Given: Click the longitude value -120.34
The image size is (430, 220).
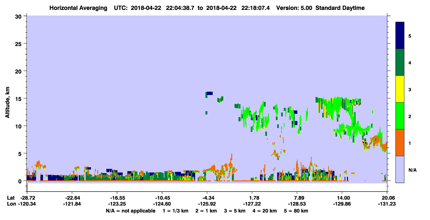Looking at the screenshot, I should pyautogui.click(x=27, y=204).
